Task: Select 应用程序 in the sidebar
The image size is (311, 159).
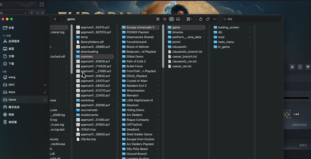Action: pos(14,41)
